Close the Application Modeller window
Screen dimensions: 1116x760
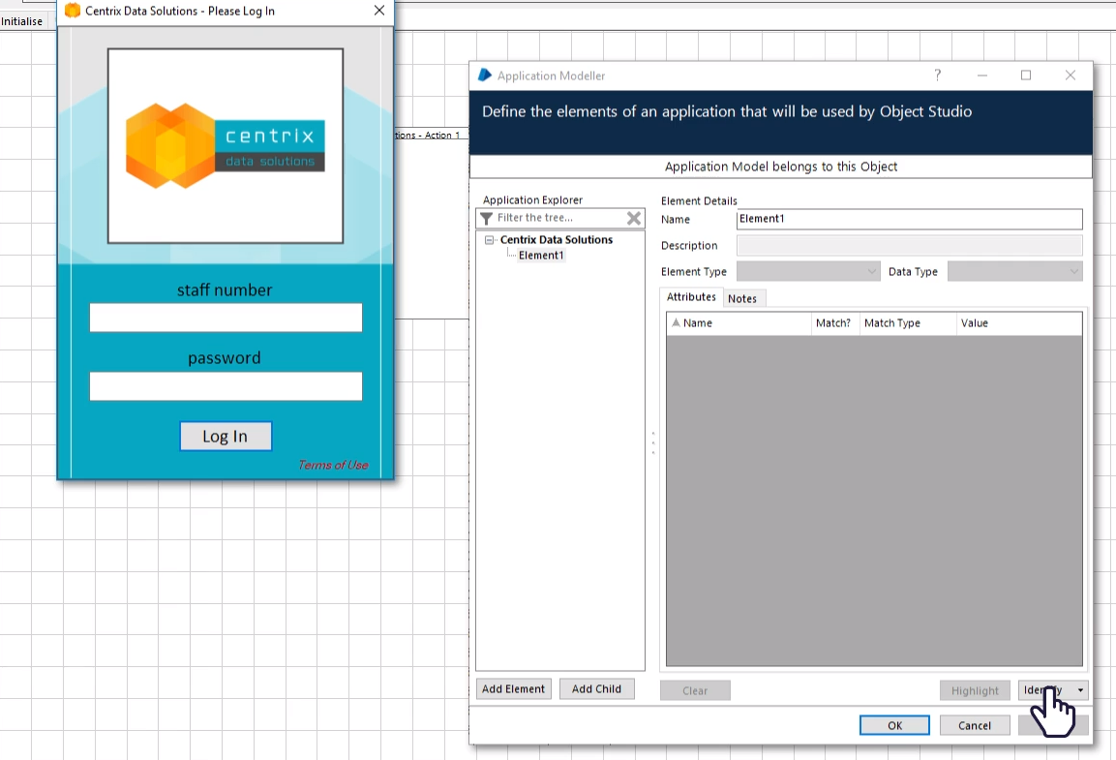click(x=1070, y=75)
